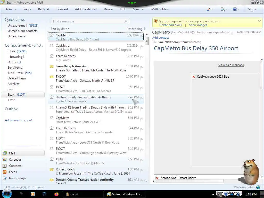264x198 pixels.
Task: Open the layout menus toolbar icon
Action: 222,10
